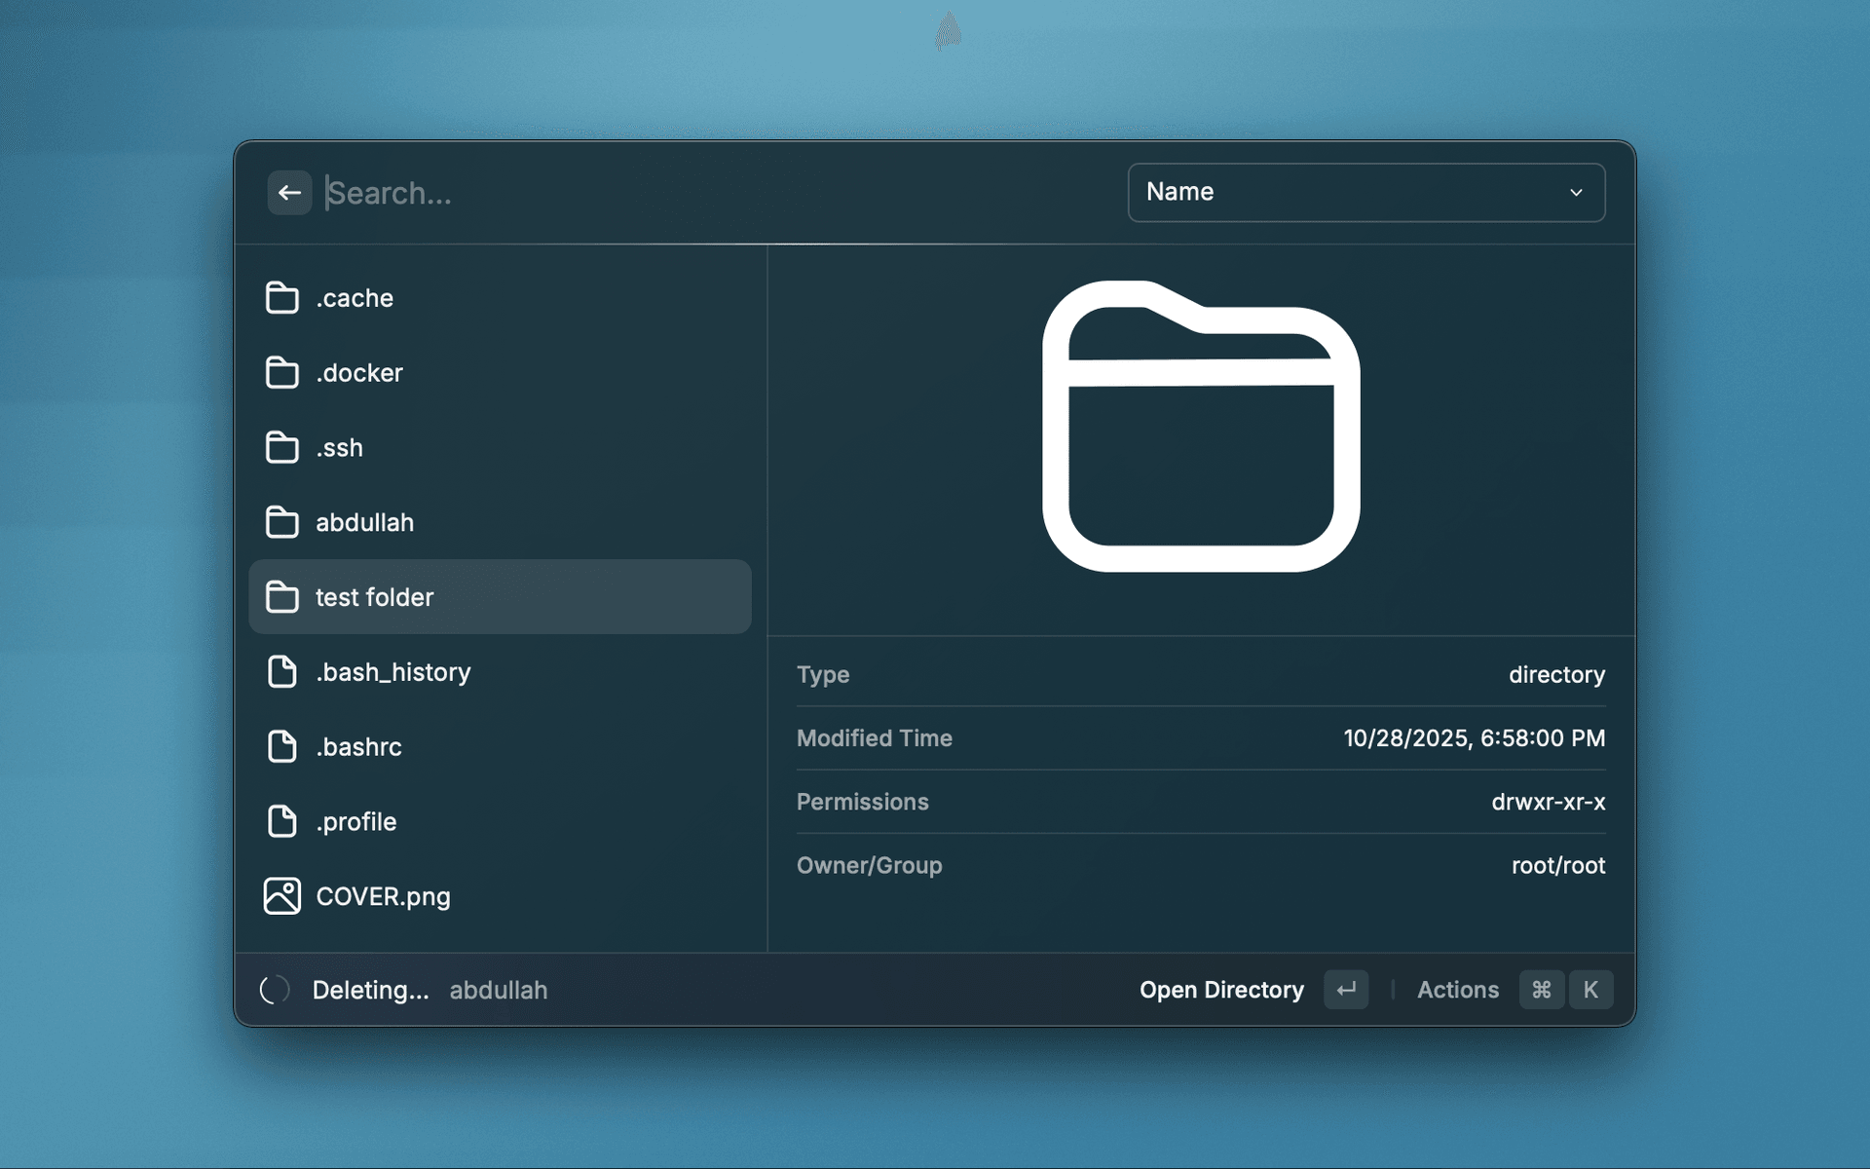Click the .docker folder icon
Image resolution: width=1870 pixels, height=1169 pixels.
click(283, 372)
